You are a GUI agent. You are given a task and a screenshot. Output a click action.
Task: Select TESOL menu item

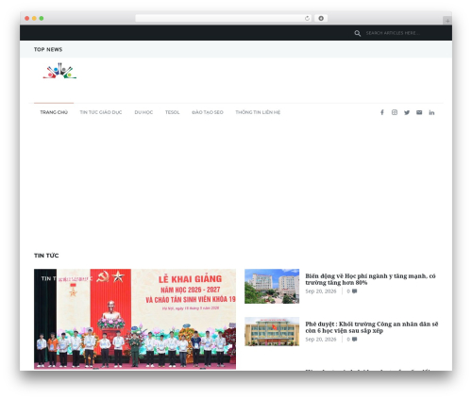[172, 112]
